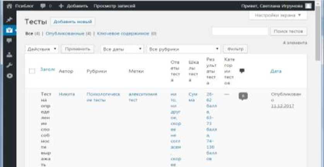Click the Добавить новый button
This screenshot has height=167, width=324.
click(73, 22)
